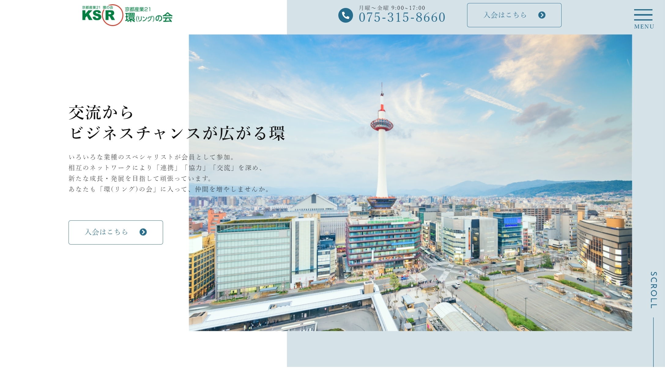Click the line starting 相互のネットワークにより
665x389 pixels.
(165, 168)
